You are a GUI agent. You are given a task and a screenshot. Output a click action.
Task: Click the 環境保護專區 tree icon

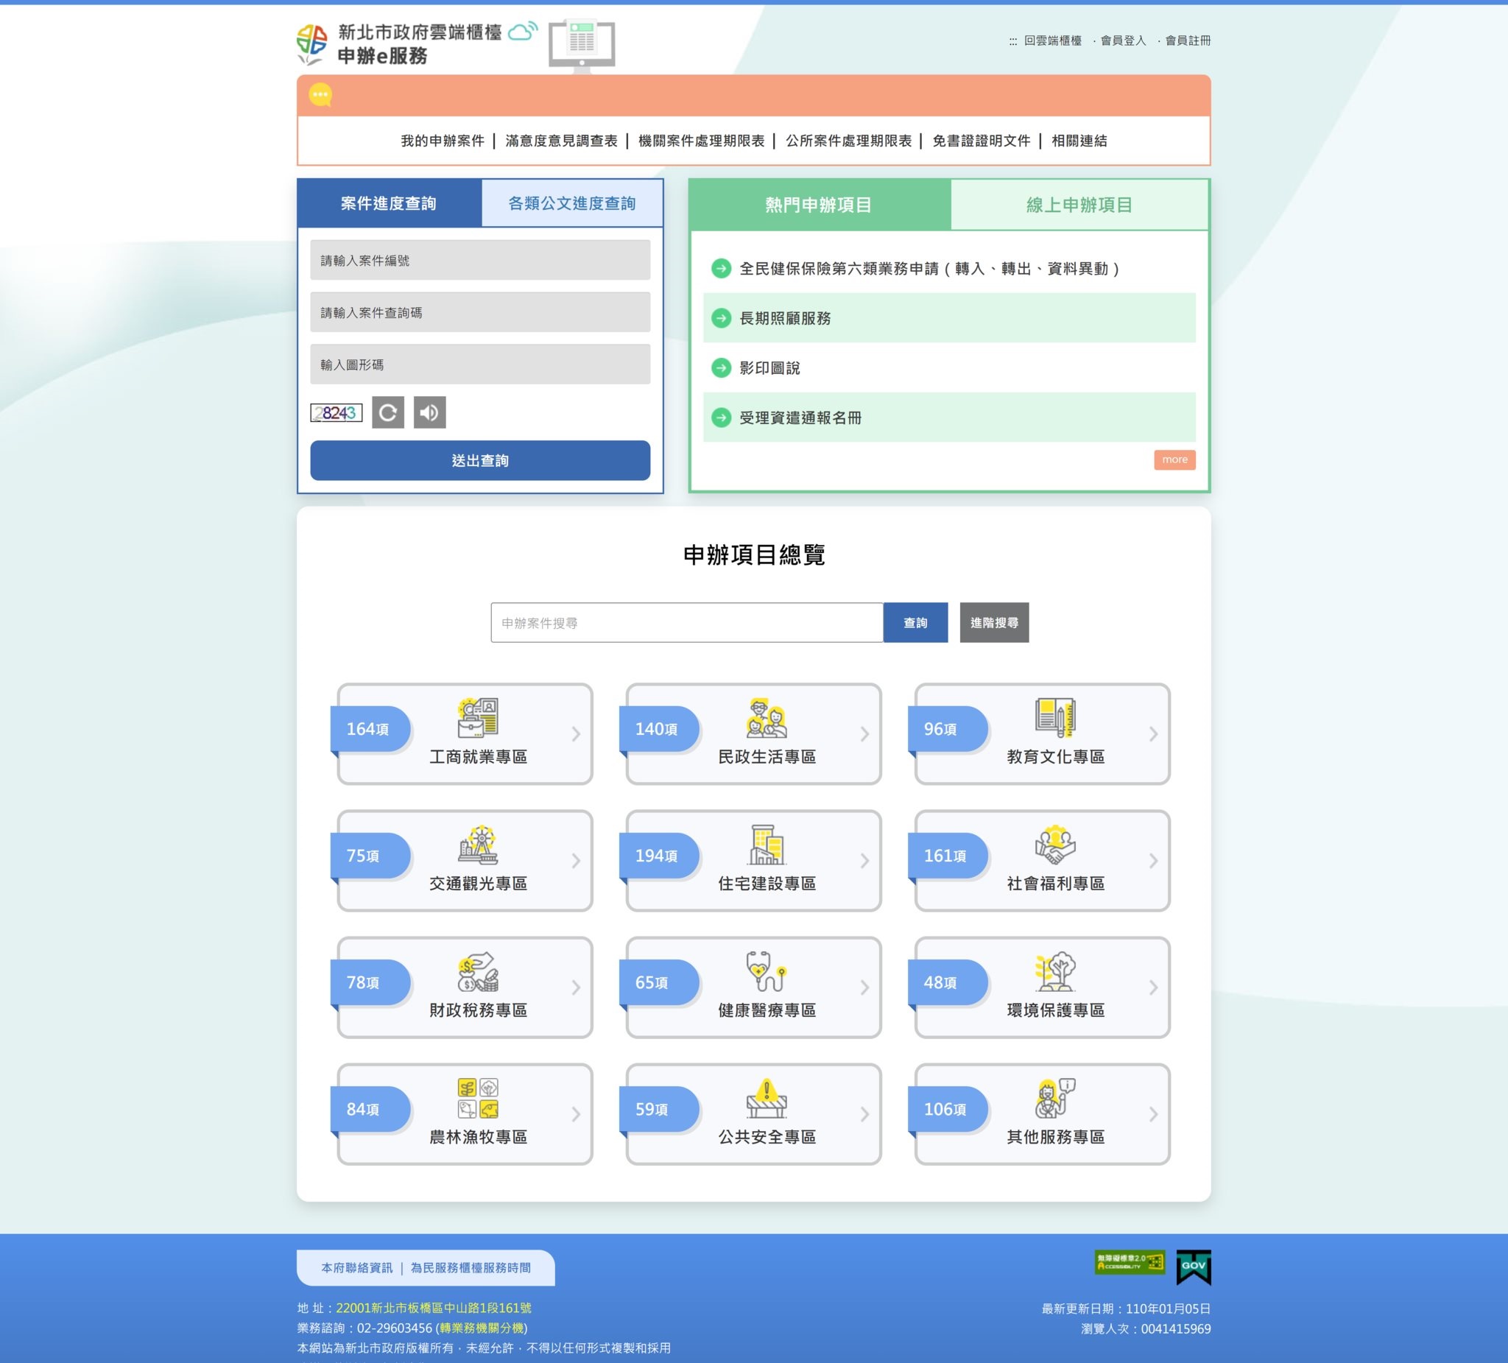1055,971
